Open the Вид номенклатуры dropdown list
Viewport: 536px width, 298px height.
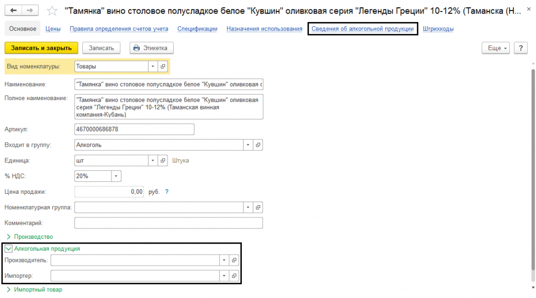[x=152, y=67]
